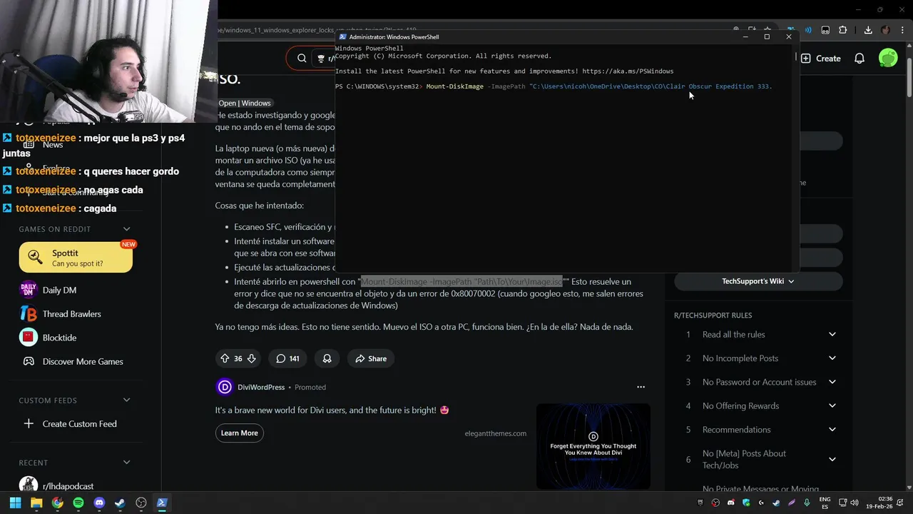Image resolution: width=913 pixels, height=514 pixels.
Task: Click the Open | Windows post flair
Action: pyautogui.click(x=245, y=104)
